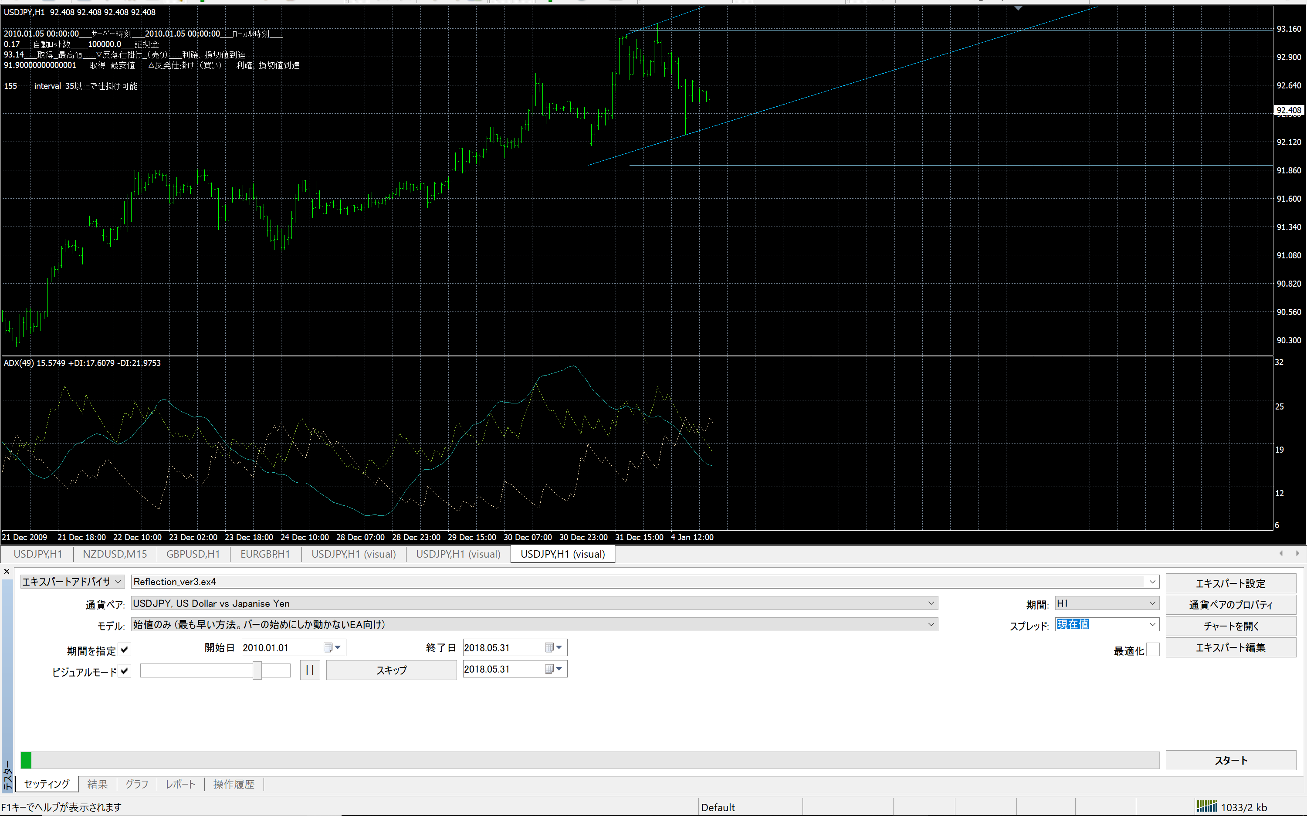Disable the ビジュアルモード visual mode checkbox
The width and height of the screenshot is (1307, 816).
click(x=125, y=671)
